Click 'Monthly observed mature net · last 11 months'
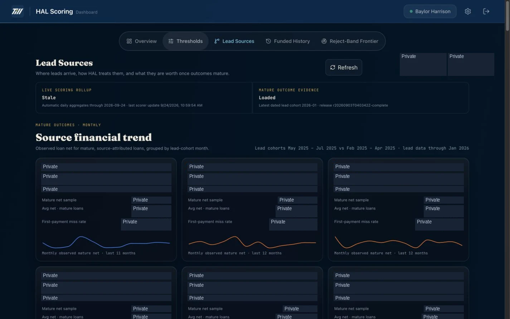Viewport: 510px width, 319px height. click(x=88, y=253)
